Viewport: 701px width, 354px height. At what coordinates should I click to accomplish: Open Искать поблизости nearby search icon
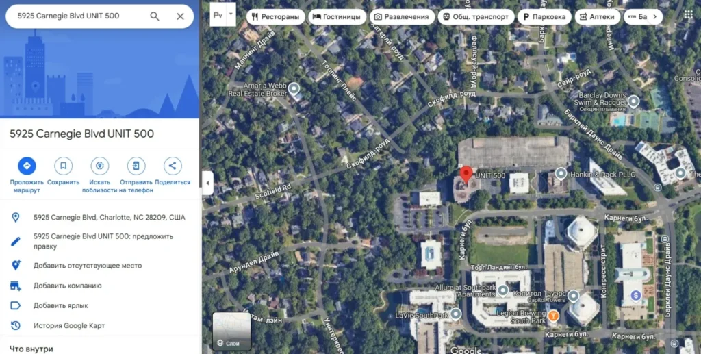[100, 166]
